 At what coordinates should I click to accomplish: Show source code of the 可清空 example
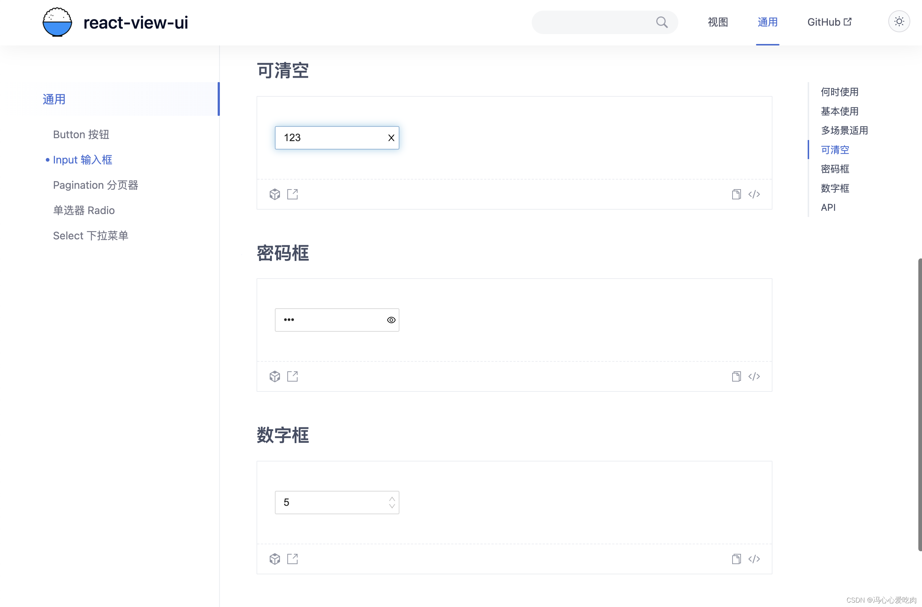(x=754, y=194)
